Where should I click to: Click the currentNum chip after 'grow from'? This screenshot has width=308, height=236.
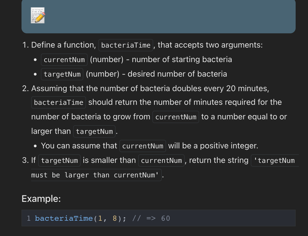[176, 117]
